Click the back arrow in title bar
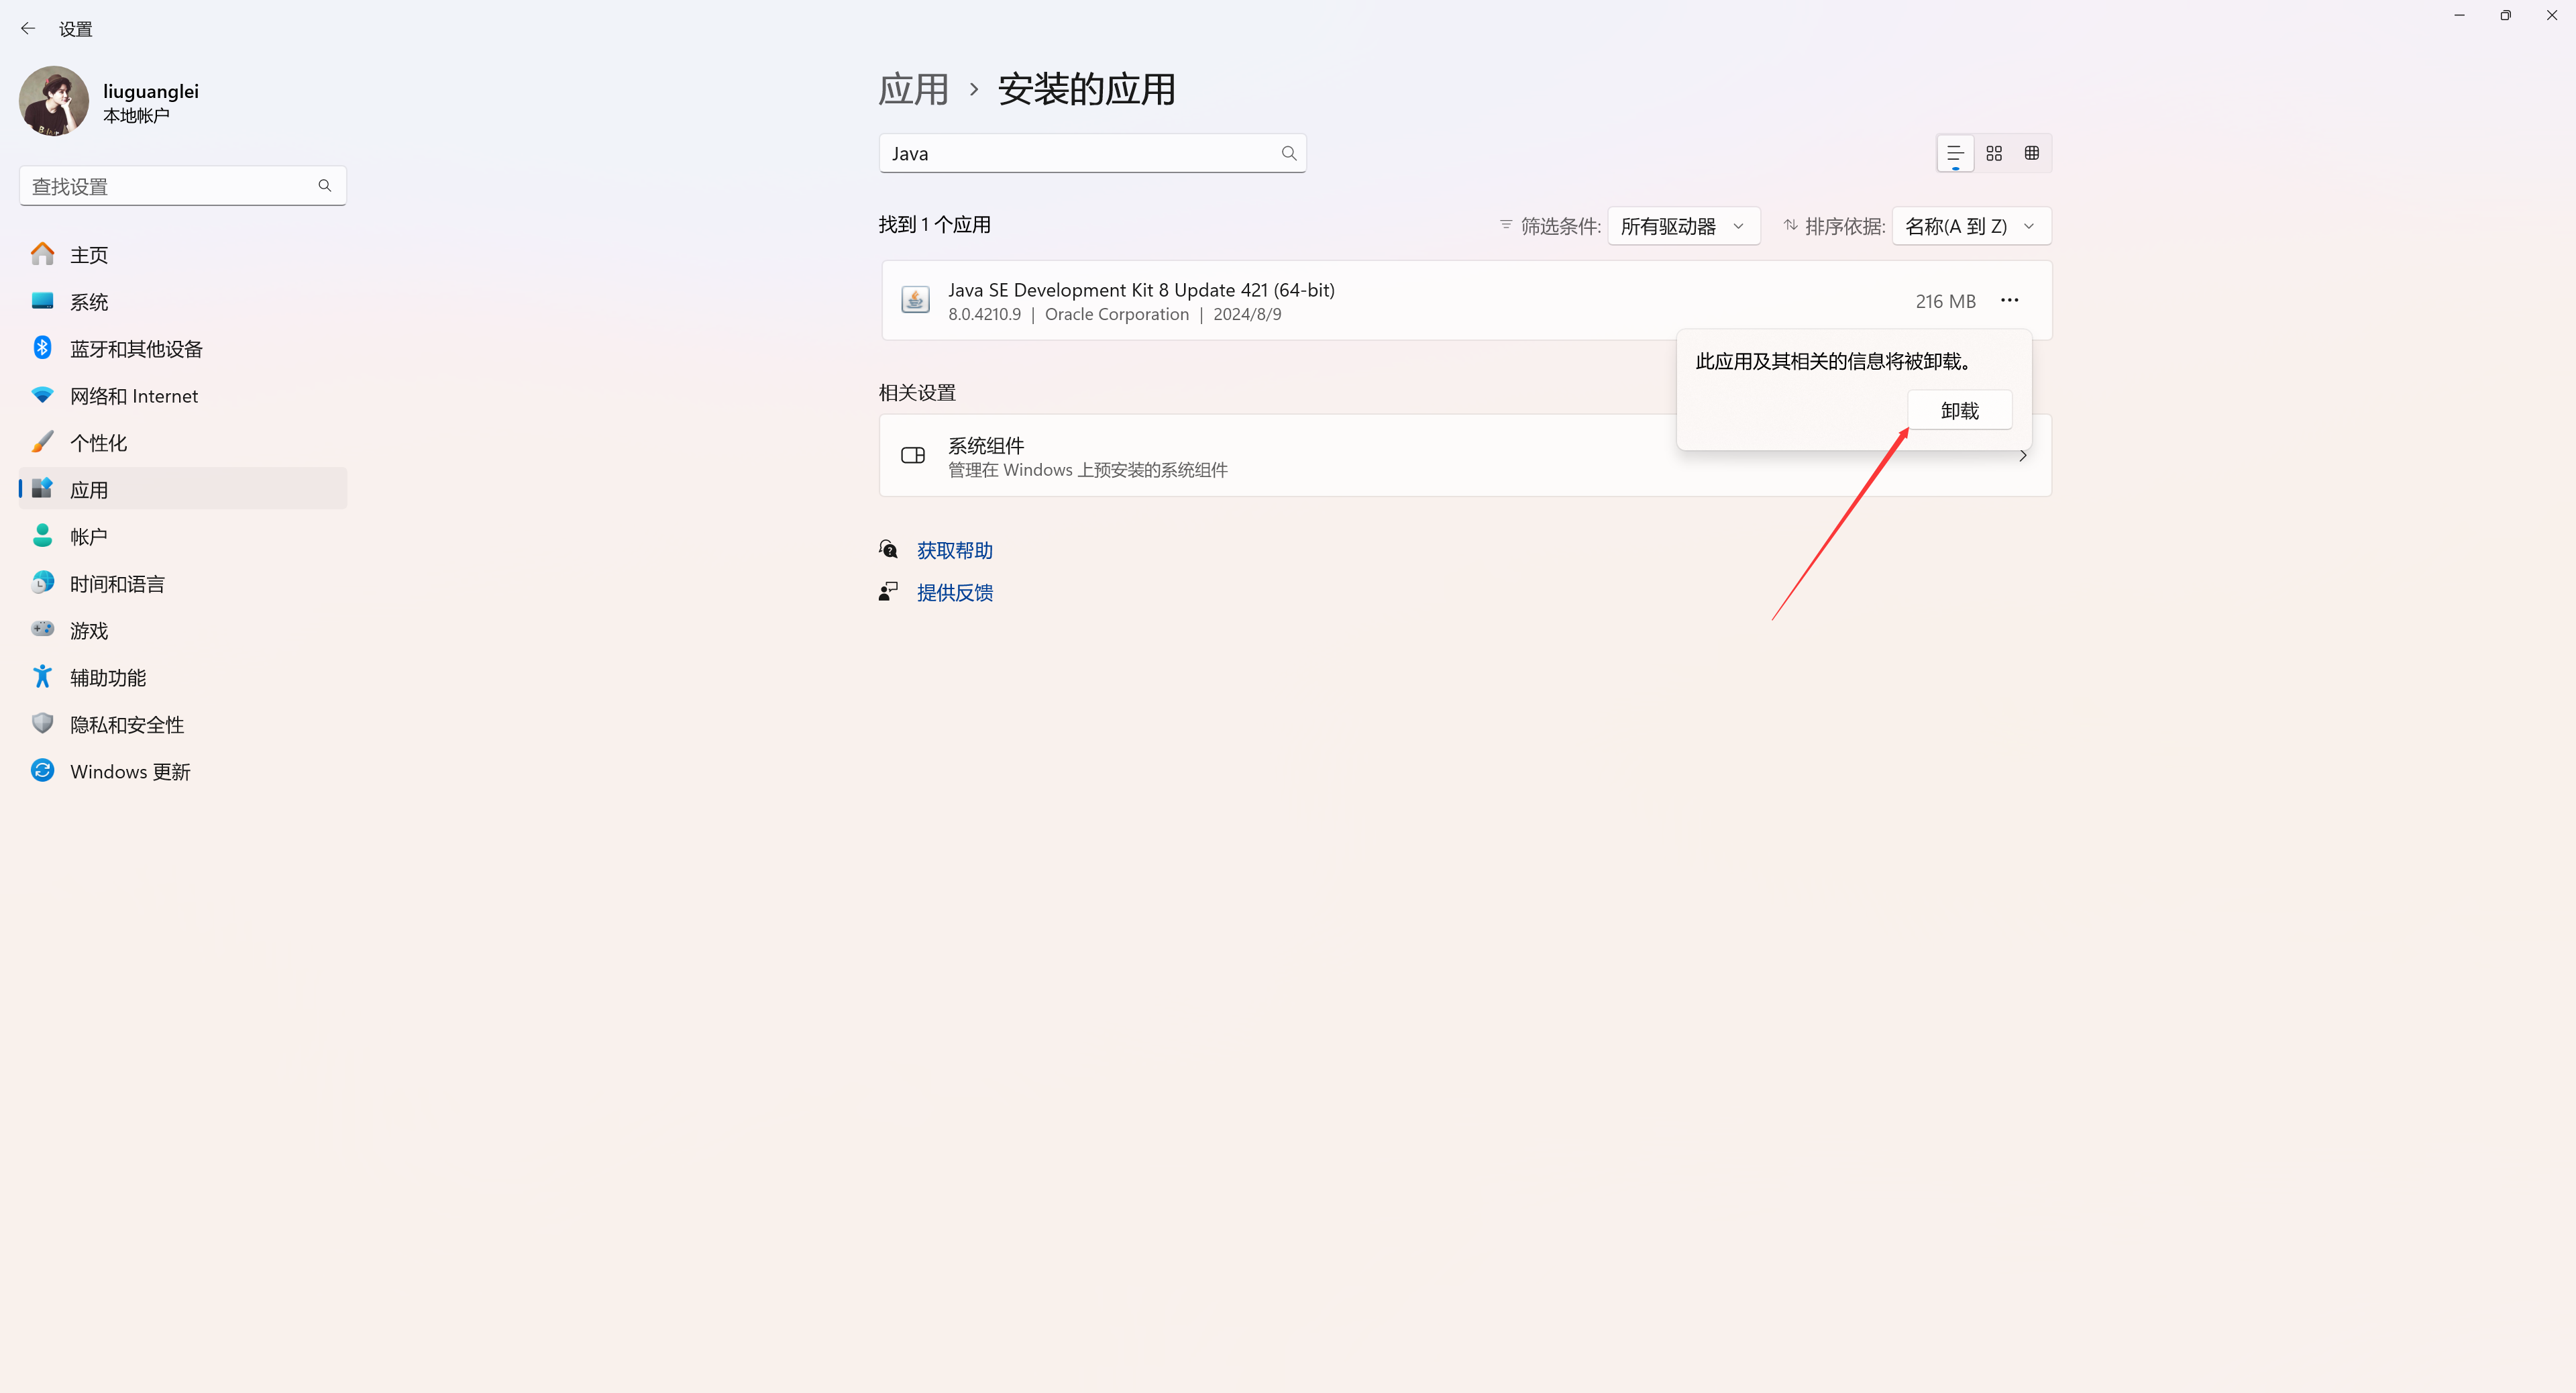 [28, 29]
